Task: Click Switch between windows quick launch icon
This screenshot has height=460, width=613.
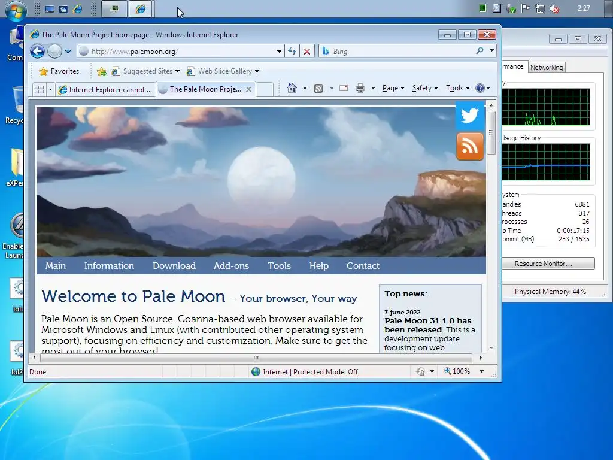Action: tap(63, 9)
